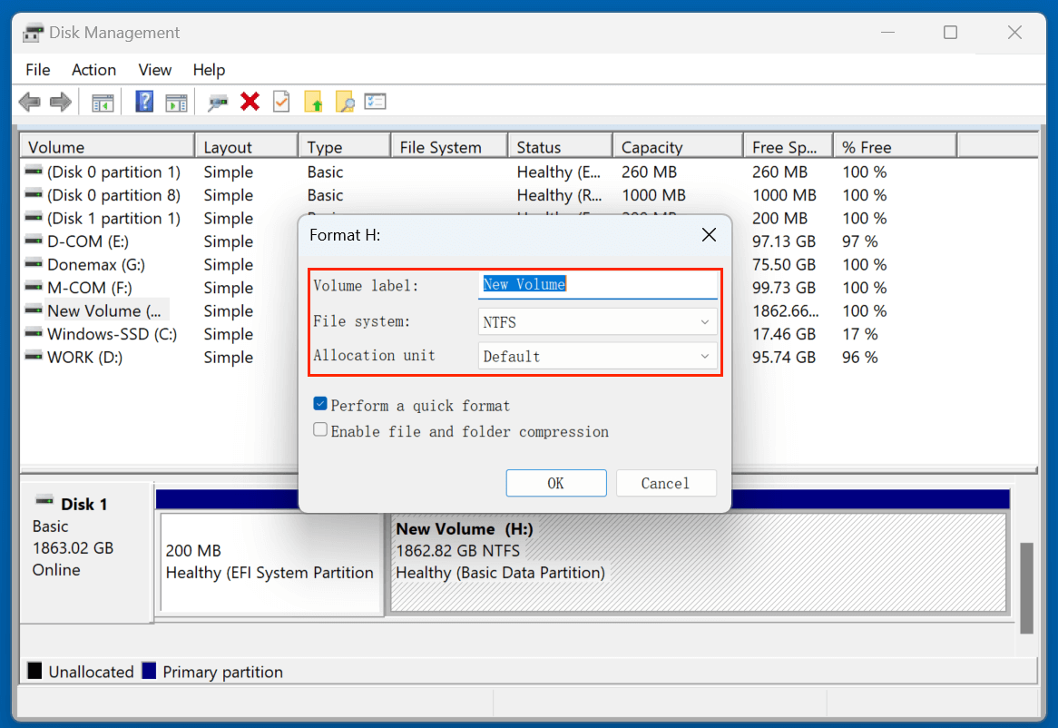Enable file and folder compression checkbox

pos(320,430)
